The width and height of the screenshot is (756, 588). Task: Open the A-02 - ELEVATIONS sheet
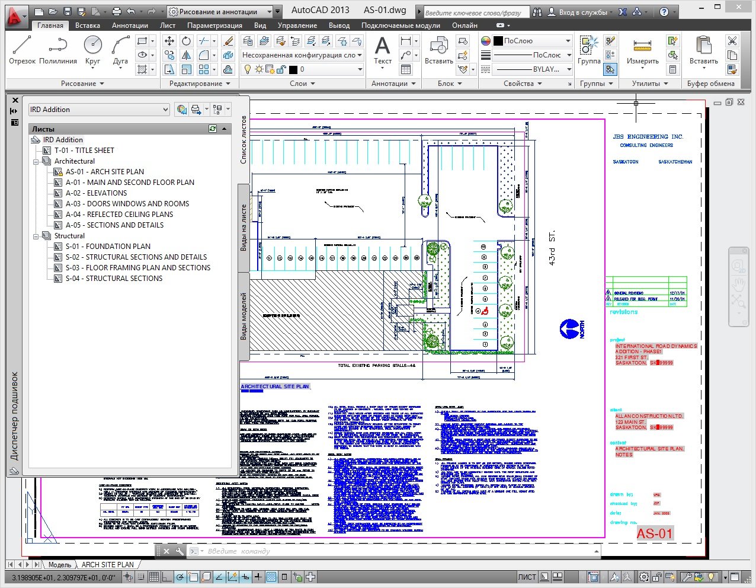pos(96,193)
